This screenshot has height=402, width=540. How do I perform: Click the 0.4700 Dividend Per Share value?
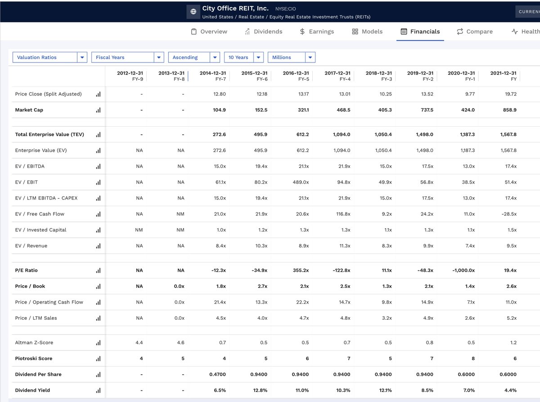217,375
